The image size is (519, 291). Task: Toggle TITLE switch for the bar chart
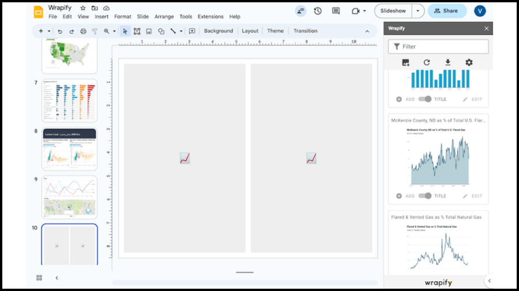424,99
